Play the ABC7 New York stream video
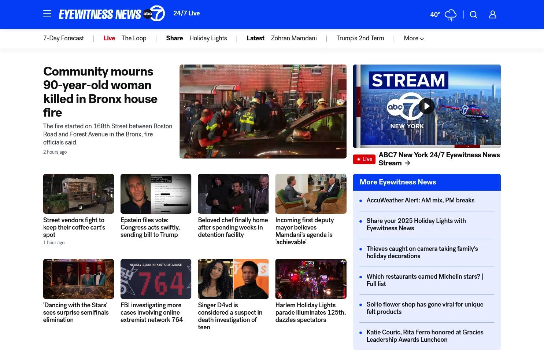Viewport: 544px width, 363px height. [x=426, y=106]
